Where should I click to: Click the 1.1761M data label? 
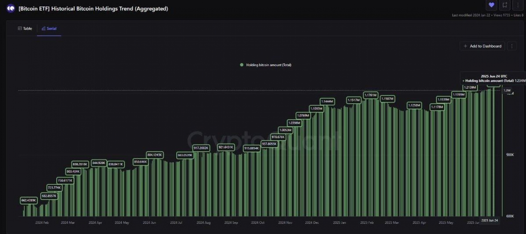[370, 95]
